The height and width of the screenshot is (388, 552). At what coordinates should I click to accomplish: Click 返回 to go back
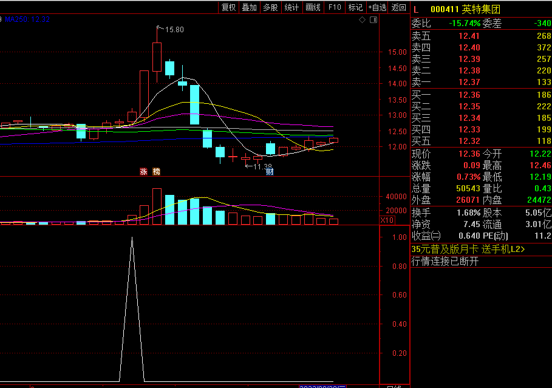pos(399,7)
